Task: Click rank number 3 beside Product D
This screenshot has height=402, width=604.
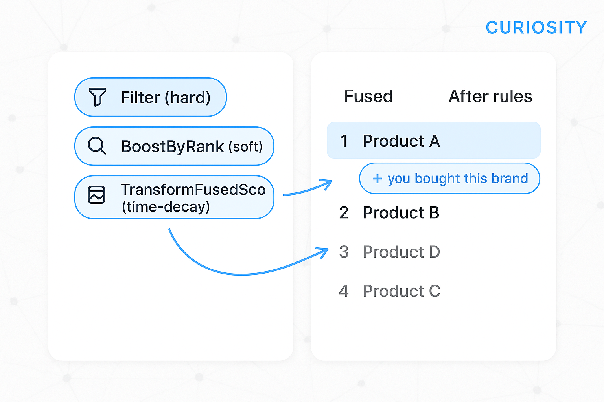Action: coord(344,252)
